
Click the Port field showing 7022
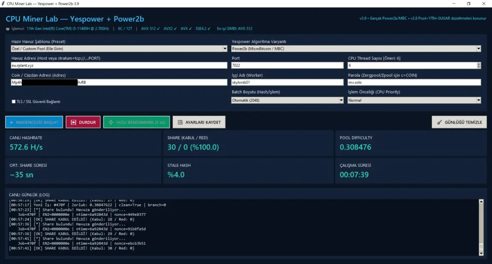pos(288,65)
